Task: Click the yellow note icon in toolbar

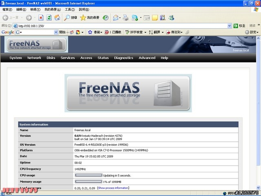Action: 155,18
